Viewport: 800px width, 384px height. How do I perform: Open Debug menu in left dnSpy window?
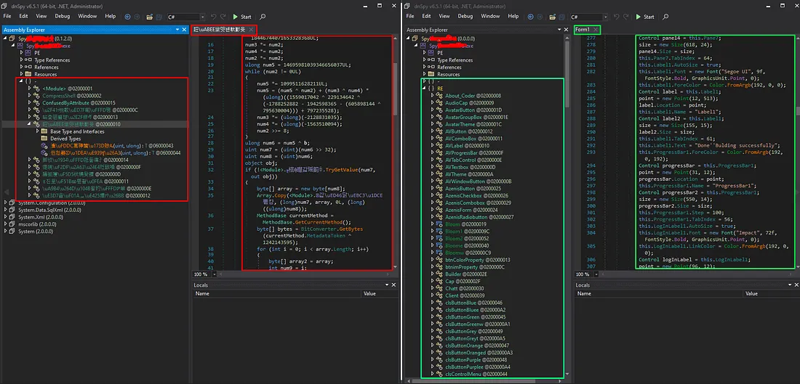click(x=63, y=16)
